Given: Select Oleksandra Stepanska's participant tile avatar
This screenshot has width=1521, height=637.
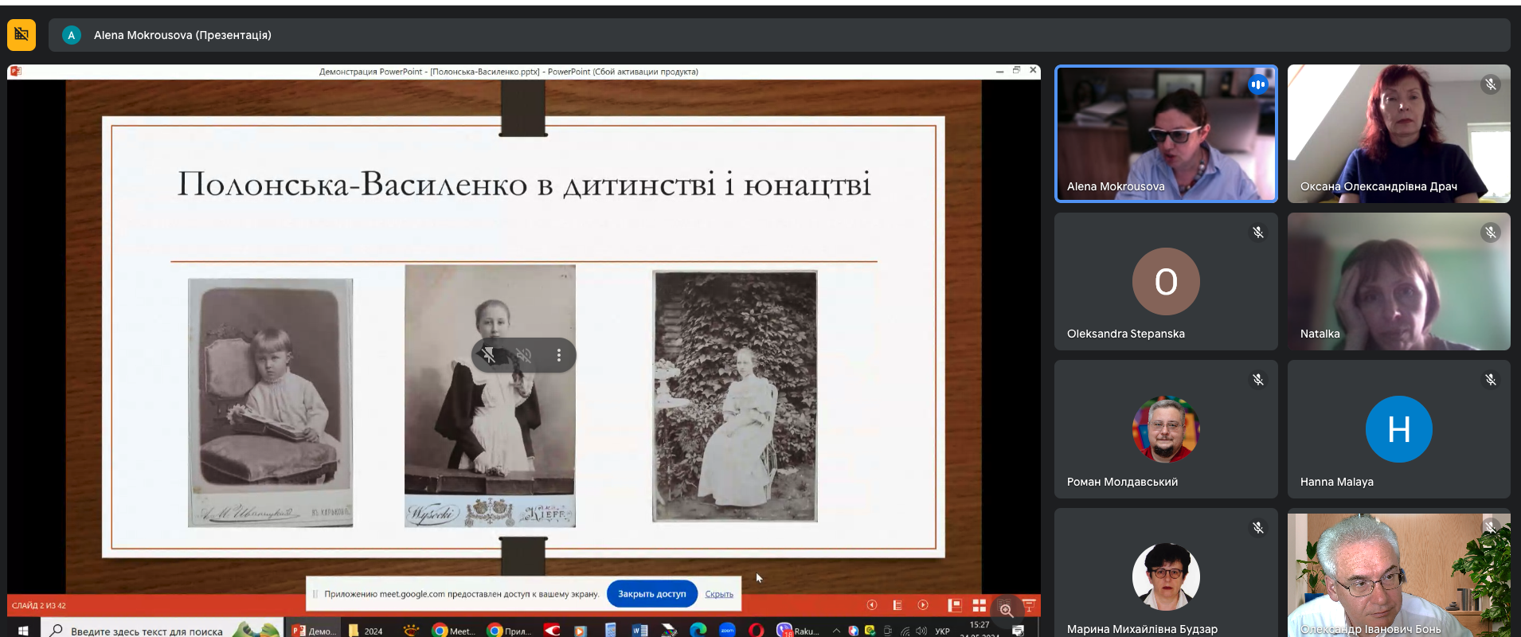Looking at the screenshot, I should coord(1166,281).
